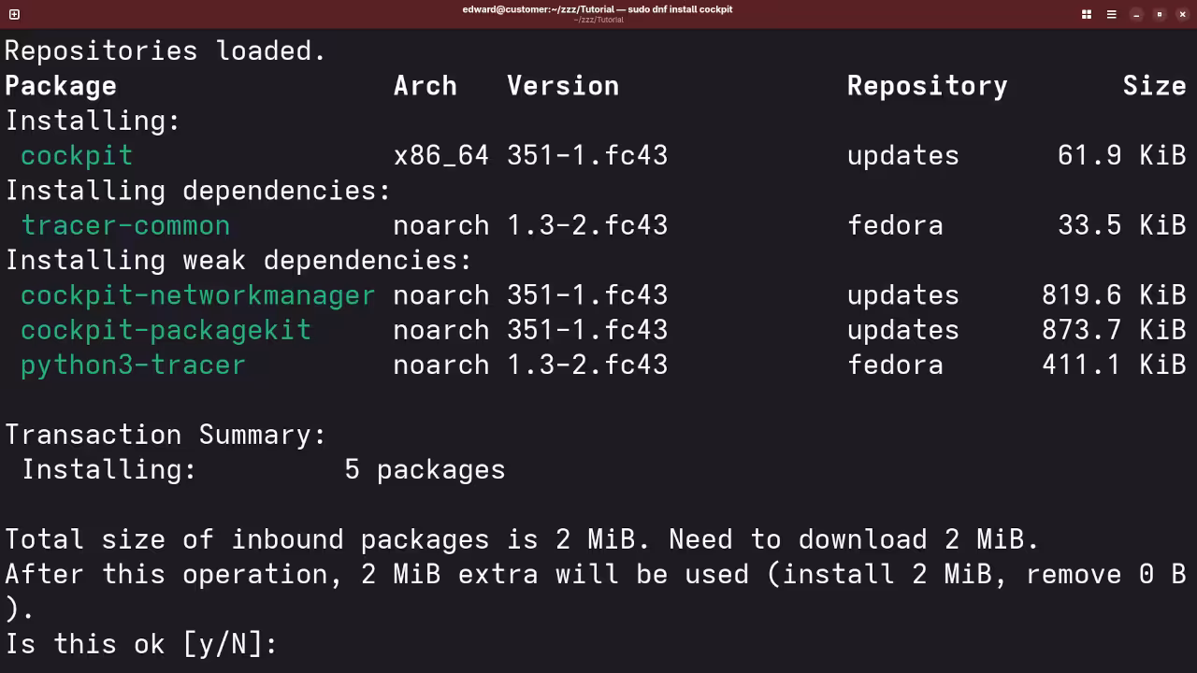
Task: Show the tab overview grid
Action: pos(1087,14)
